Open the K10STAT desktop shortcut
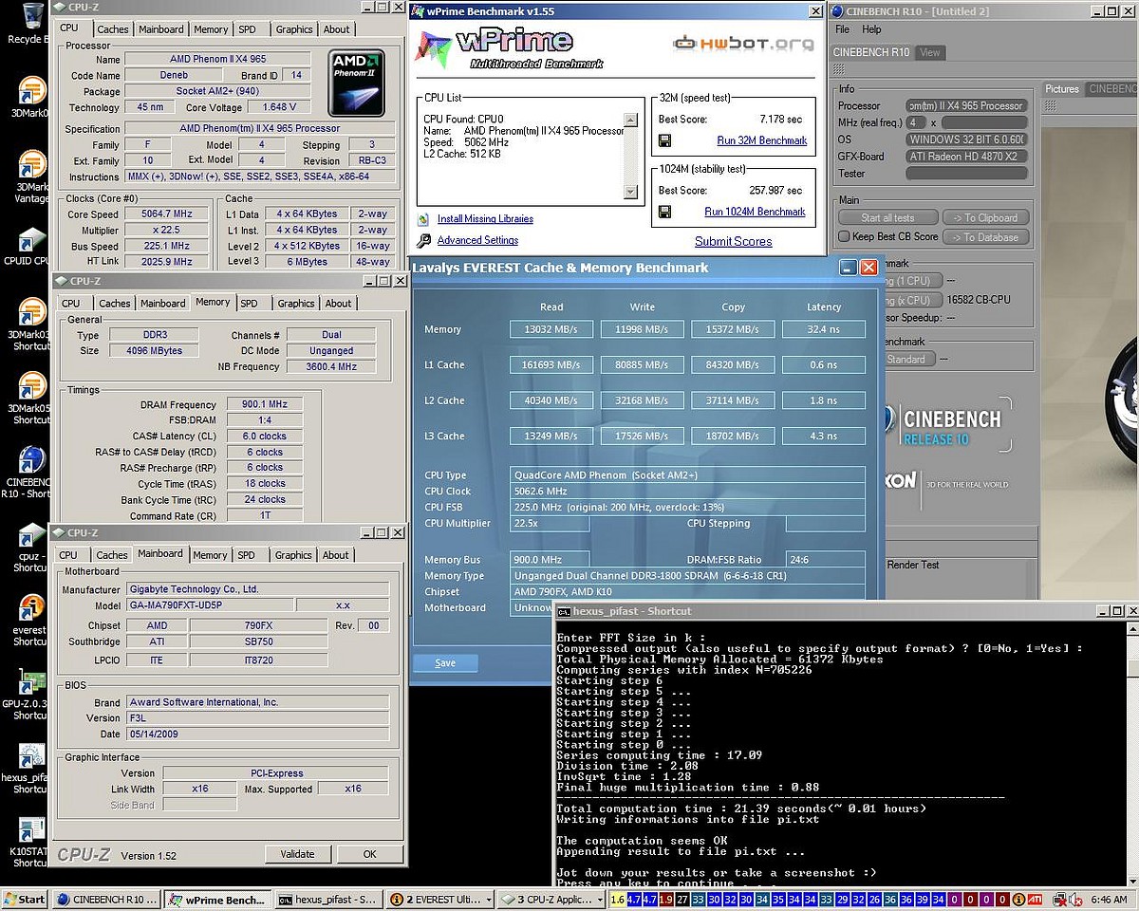The width and height of the screenshot is (1139, 911). (32, 829)
